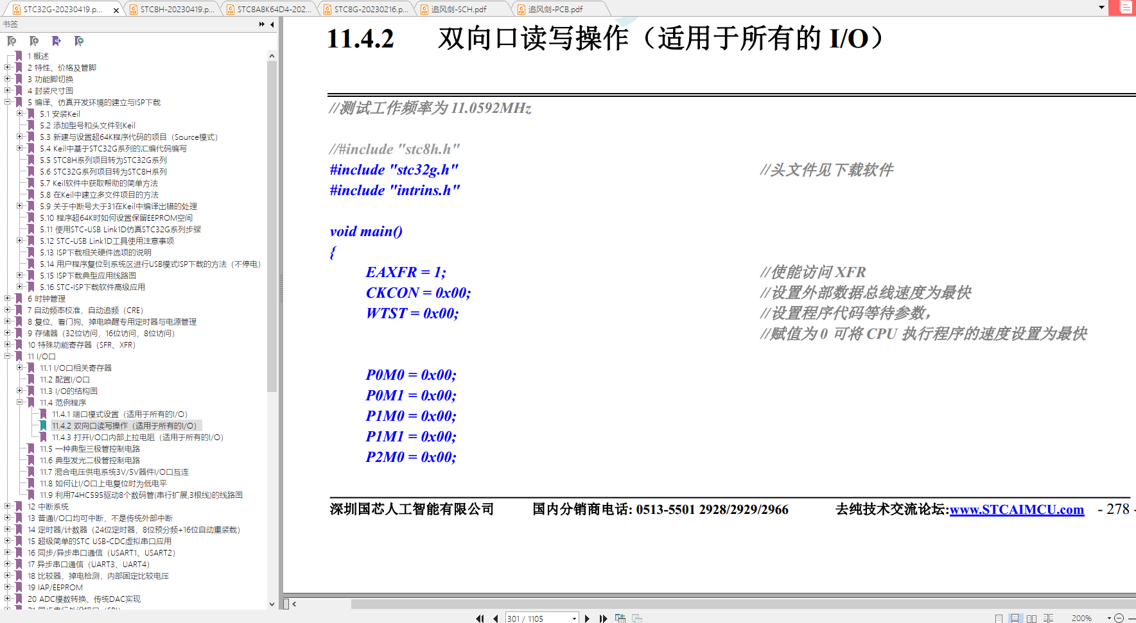Screen dimensions: 1136x623
Task: Go to the next page
Action: pos(587,619)
